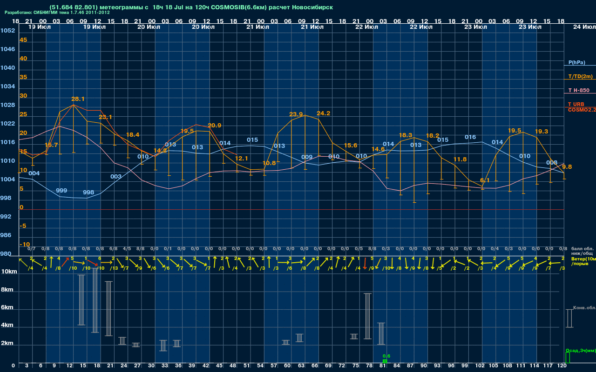Click the 15.7 temperature label
Screen dimensions: 596x372
pos(51,145)
